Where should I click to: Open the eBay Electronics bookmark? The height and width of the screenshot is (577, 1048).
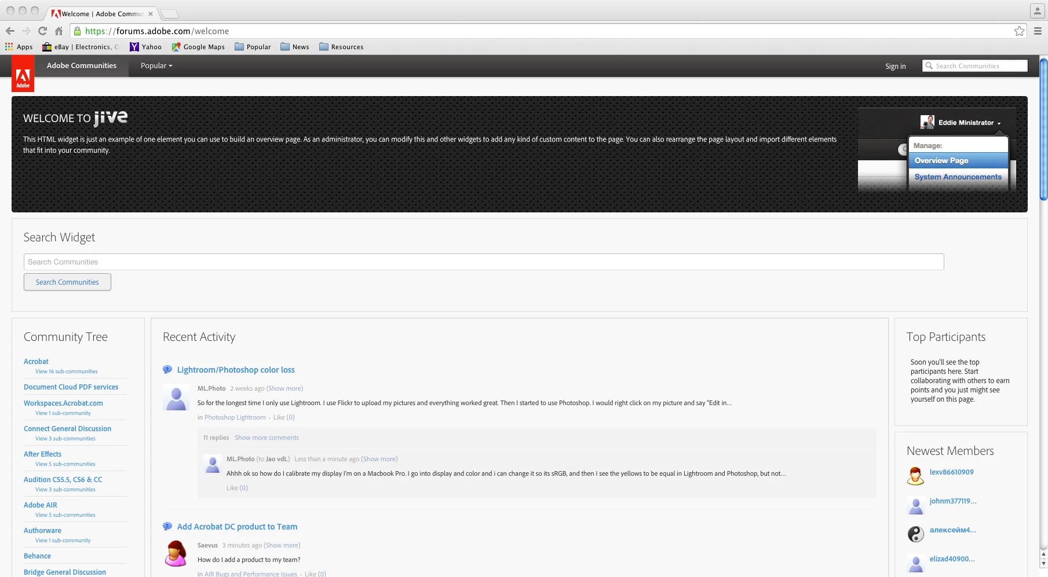[x=81, y=47]
